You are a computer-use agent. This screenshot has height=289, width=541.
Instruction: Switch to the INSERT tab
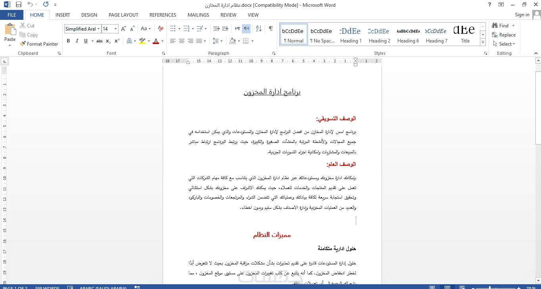(63, 15)
